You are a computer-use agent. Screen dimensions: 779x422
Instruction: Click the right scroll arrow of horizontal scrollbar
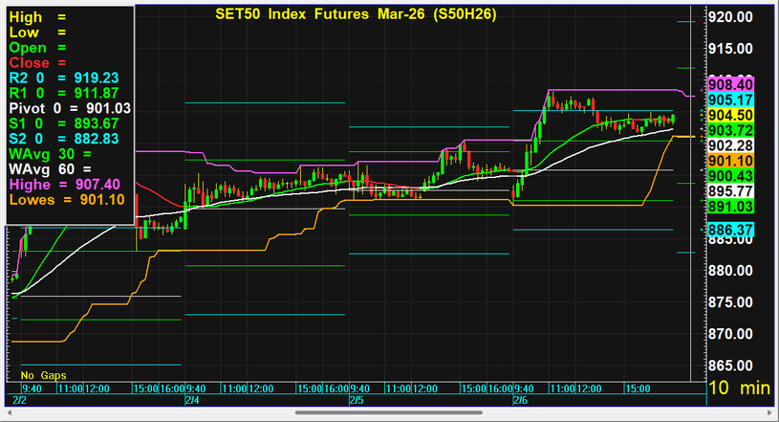click(769, 413)
